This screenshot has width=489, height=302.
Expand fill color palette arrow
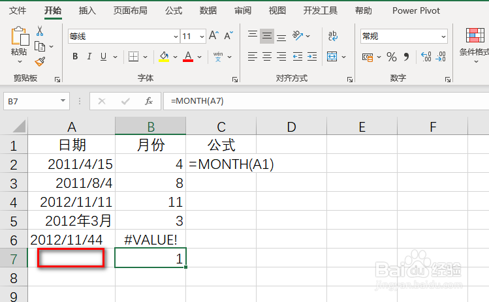coord(175,57)
